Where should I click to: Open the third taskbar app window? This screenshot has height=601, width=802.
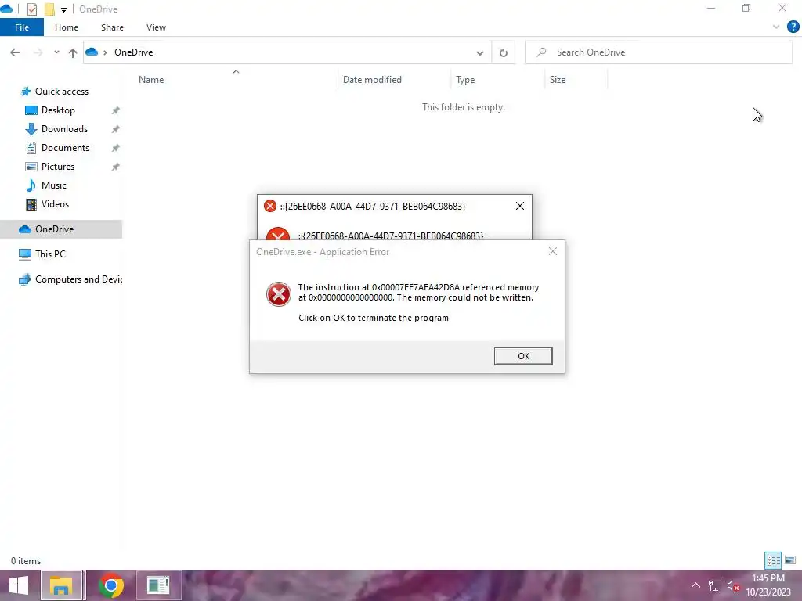click(158, 585)
